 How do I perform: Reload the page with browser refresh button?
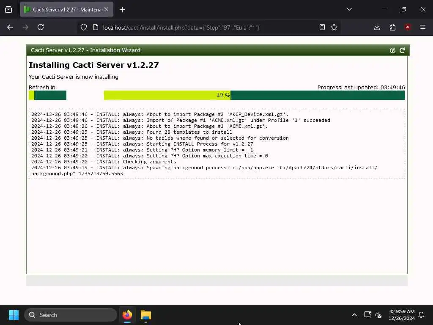41,27
